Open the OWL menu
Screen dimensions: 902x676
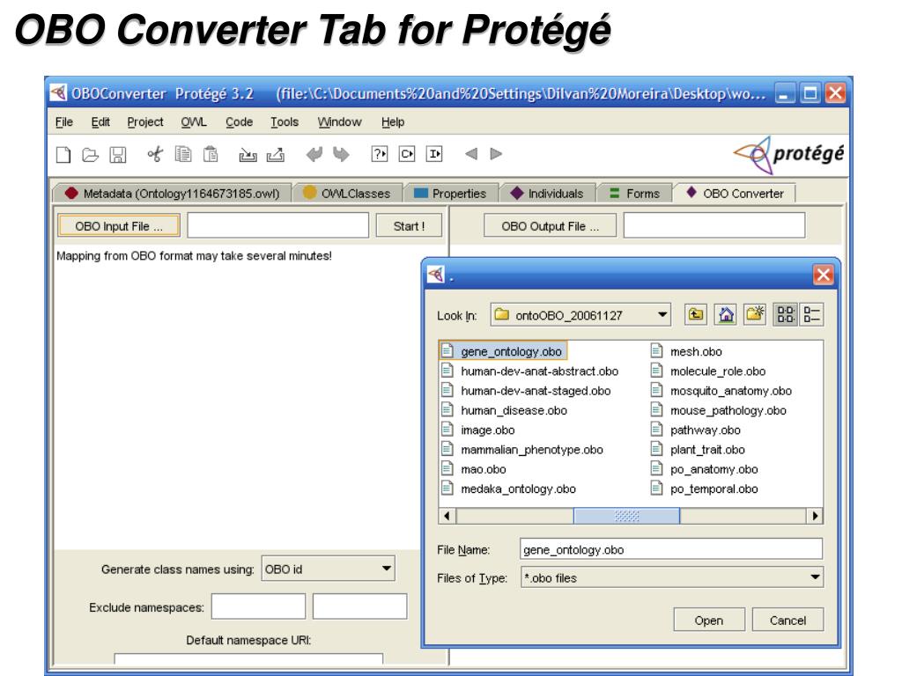point(193,121)
